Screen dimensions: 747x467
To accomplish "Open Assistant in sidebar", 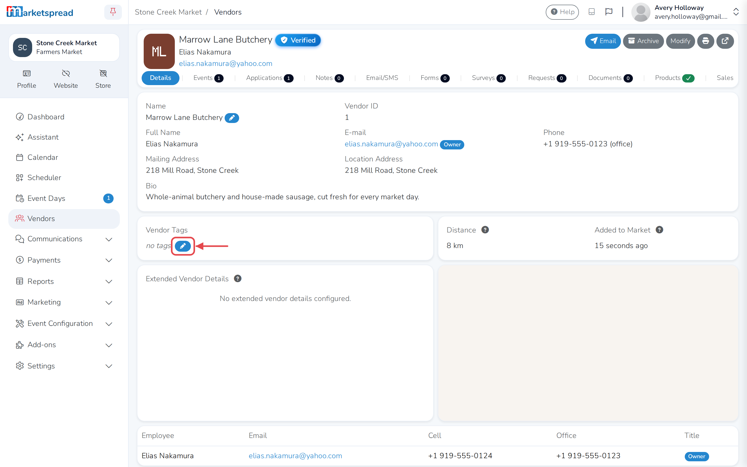I will tap(64, 137).
